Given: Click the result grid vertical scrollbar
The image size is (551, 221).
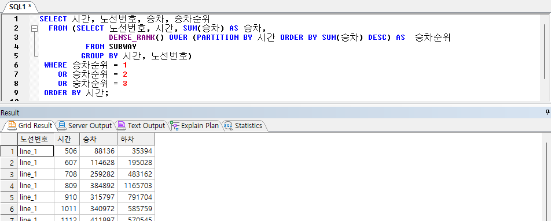Looking at the screenshot, I should [546, 181].
